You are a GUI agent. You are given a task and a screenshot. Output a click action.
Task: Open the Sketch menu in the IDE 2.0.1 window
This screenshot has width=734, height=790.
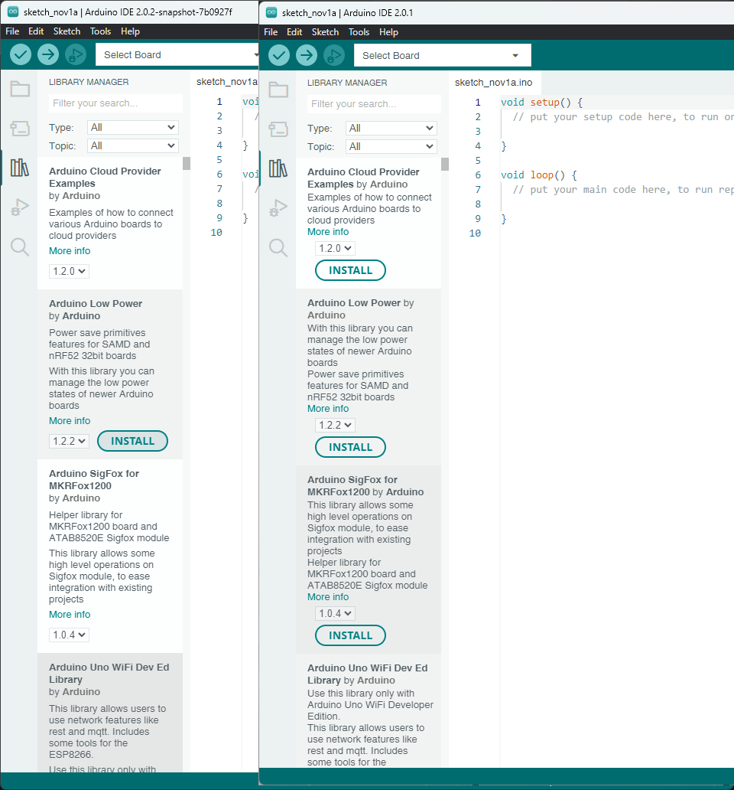pyautogui.click(x=325, y=31)
